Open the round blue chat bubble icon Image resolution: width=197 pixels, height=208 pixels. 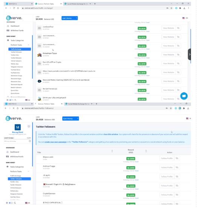pos(184,96)
